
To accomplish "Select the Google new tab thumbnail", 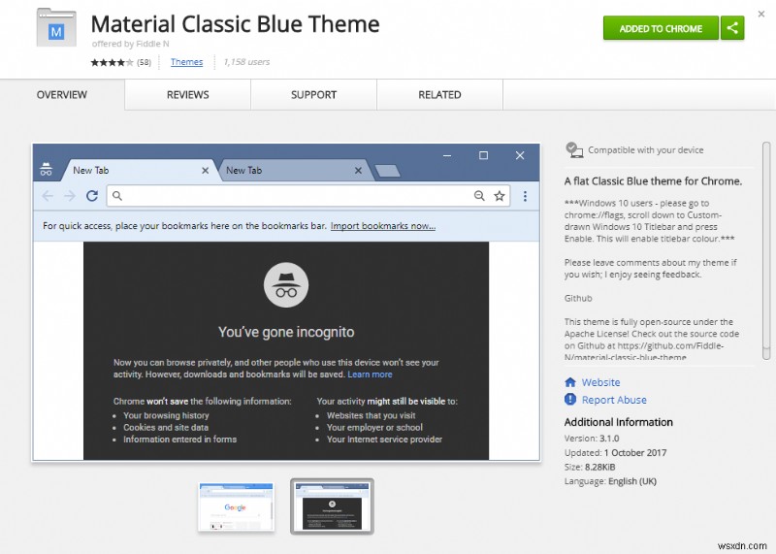I will point(236,507).
